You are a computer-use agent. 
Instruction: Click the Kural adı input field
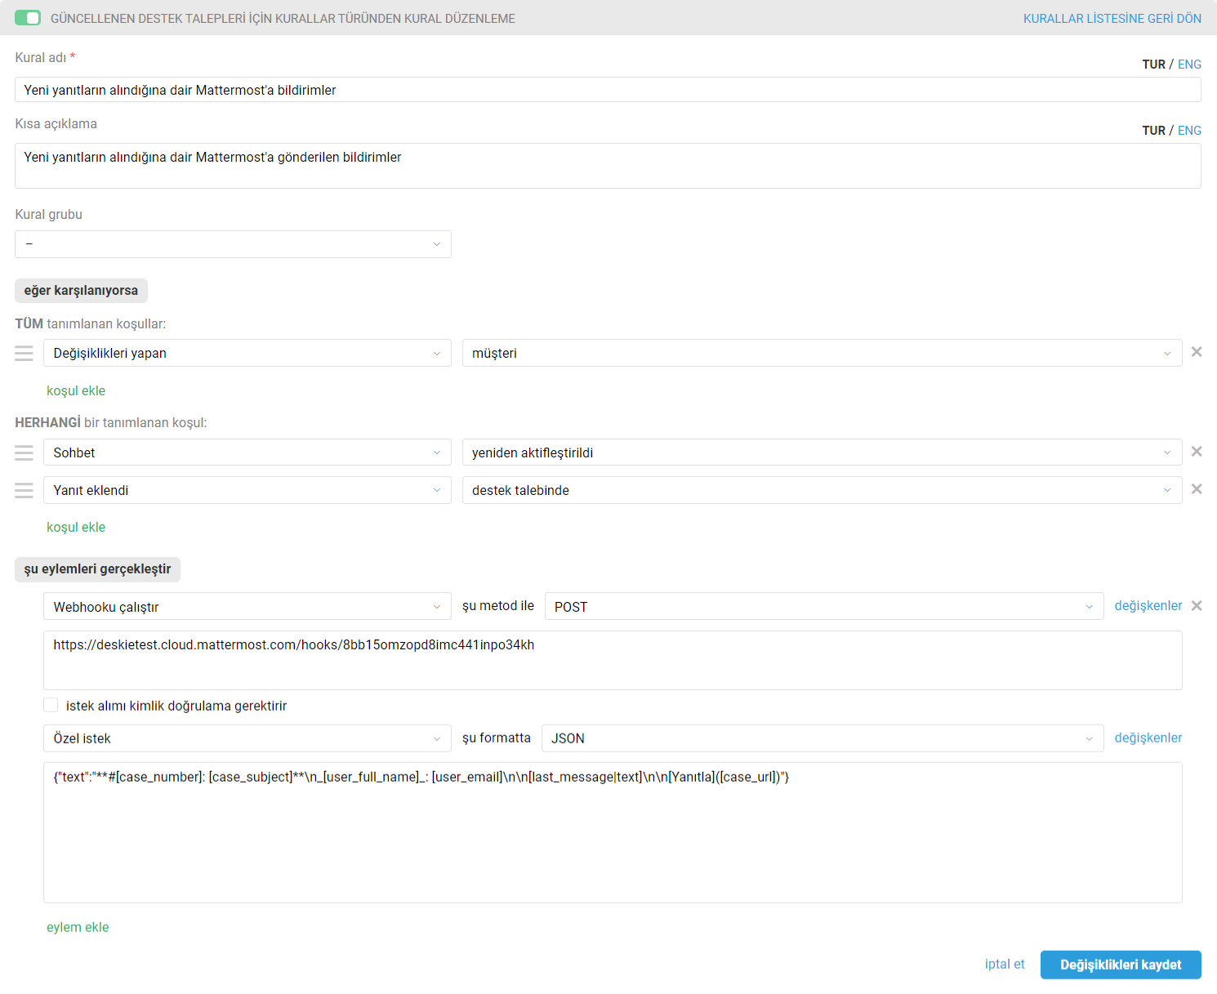(608, 90)
